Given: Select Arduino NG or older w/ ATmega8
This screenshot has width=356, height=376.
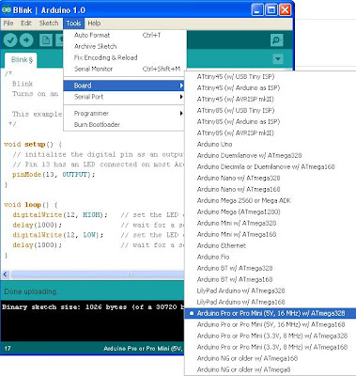Looking at the screenshot, I should point(271,370).
